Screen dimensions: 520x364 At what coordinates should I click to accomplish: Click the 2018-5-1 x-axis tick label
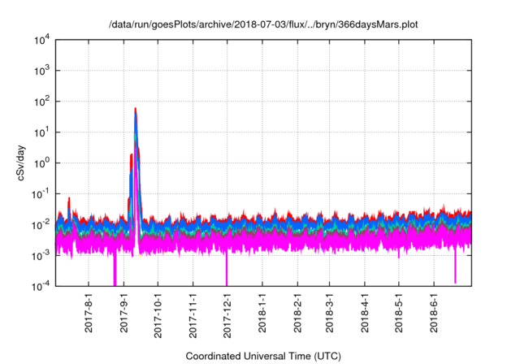tap(399, 313)
